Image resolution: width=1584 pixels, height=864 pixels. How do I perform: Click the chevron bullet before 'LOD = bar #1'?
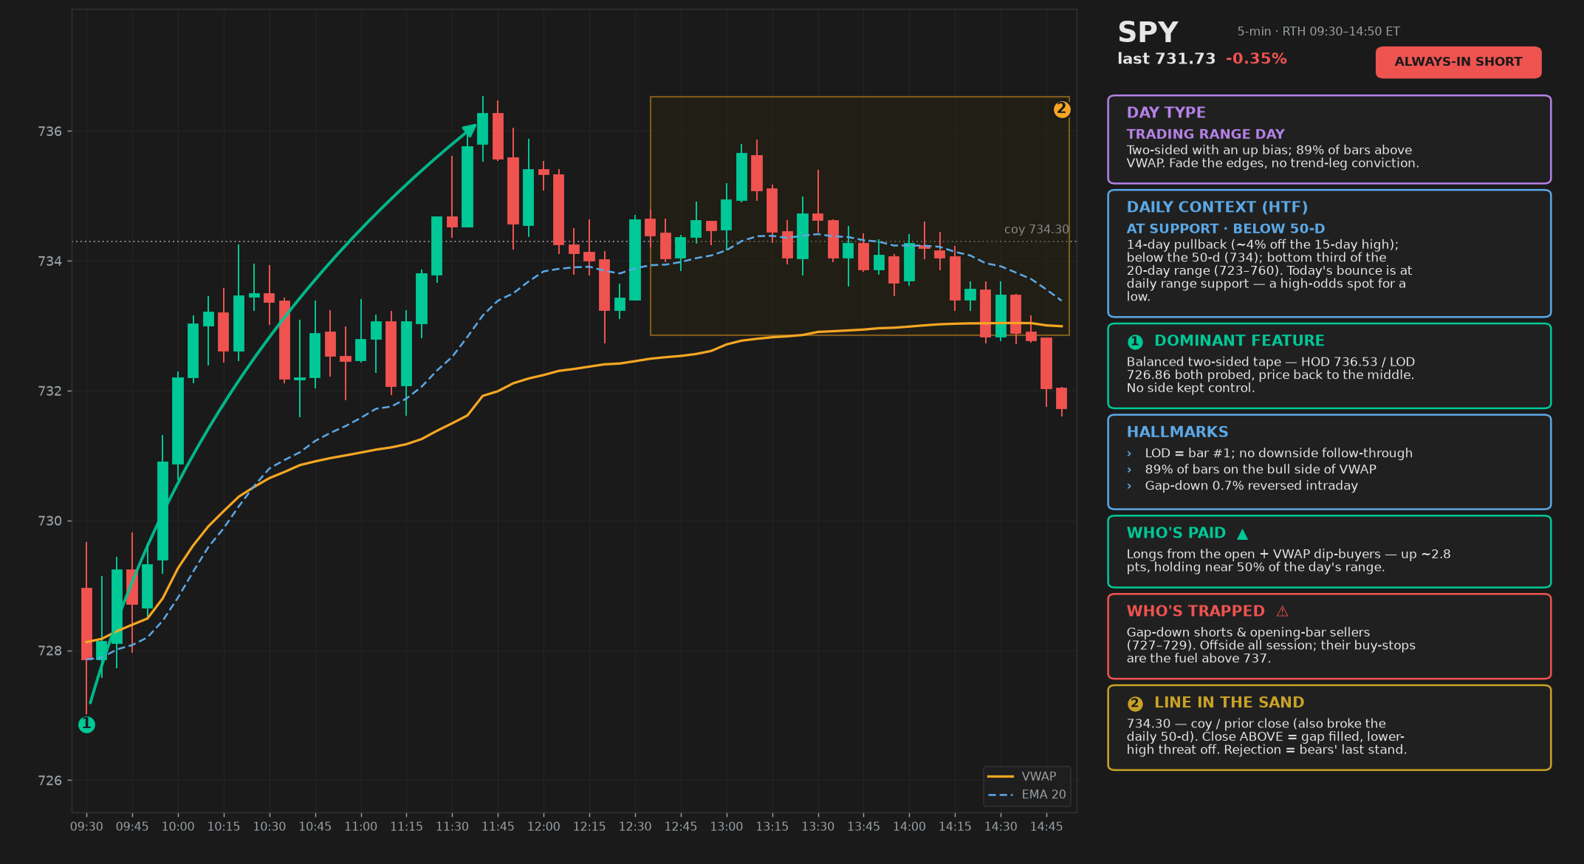1129,453
